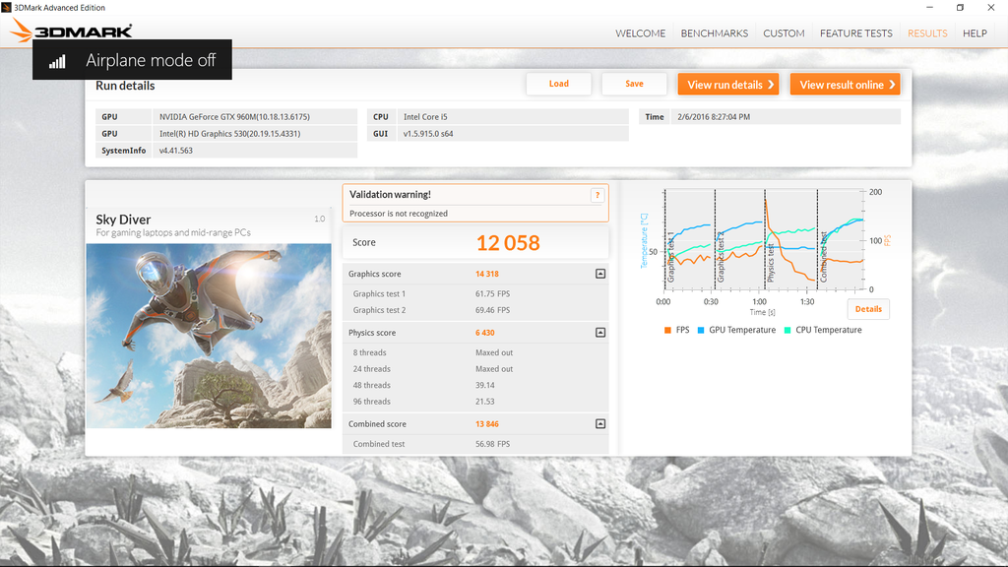Click the Physics score value 6 430
Viewport: 1008px width, 567px height.
(x=484, y=333)
